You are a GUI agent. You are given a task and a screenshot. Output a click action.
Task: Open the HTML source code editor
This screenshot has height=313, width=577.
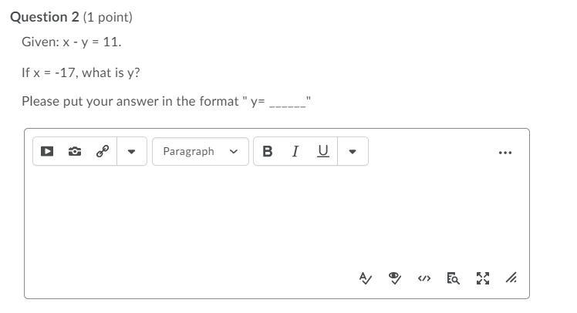click(x=423, y=278)
